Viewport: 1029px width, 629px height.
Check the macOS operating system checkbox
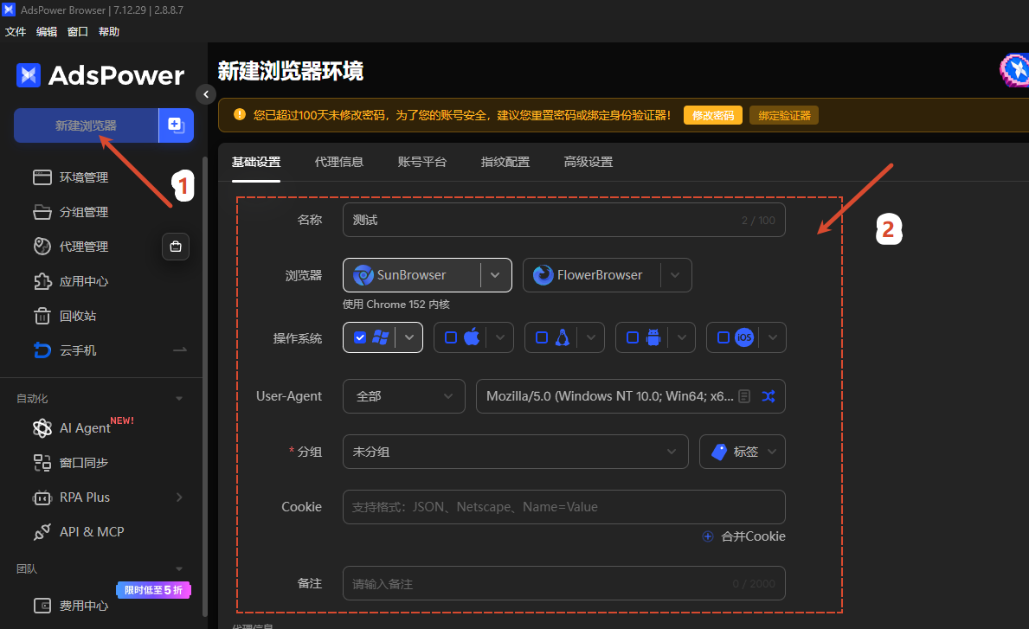(x=451, y=337)
